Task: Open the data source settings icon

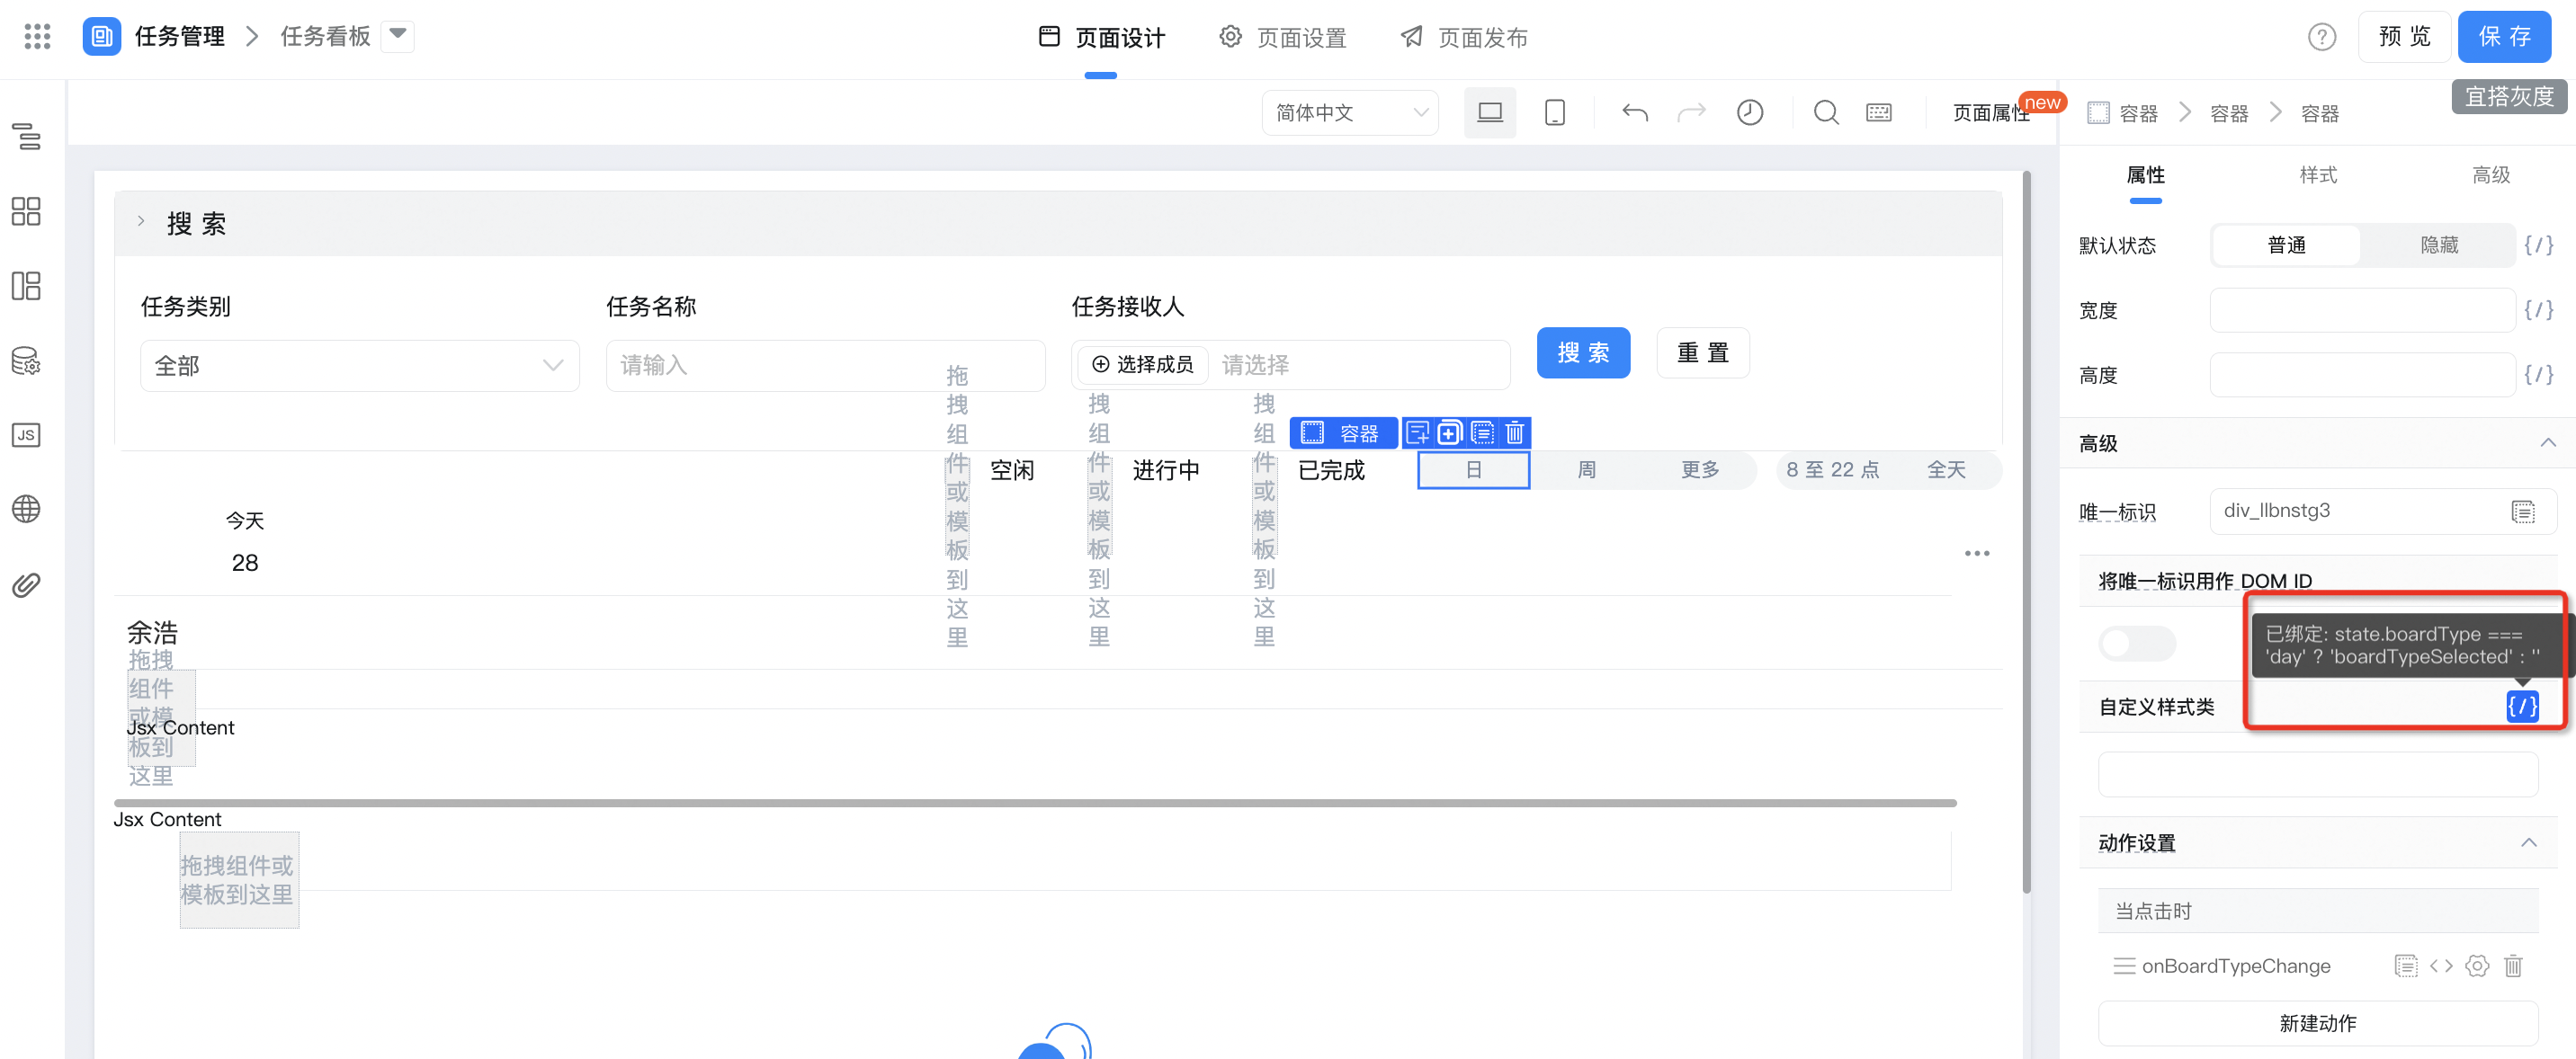Action: 26,360
